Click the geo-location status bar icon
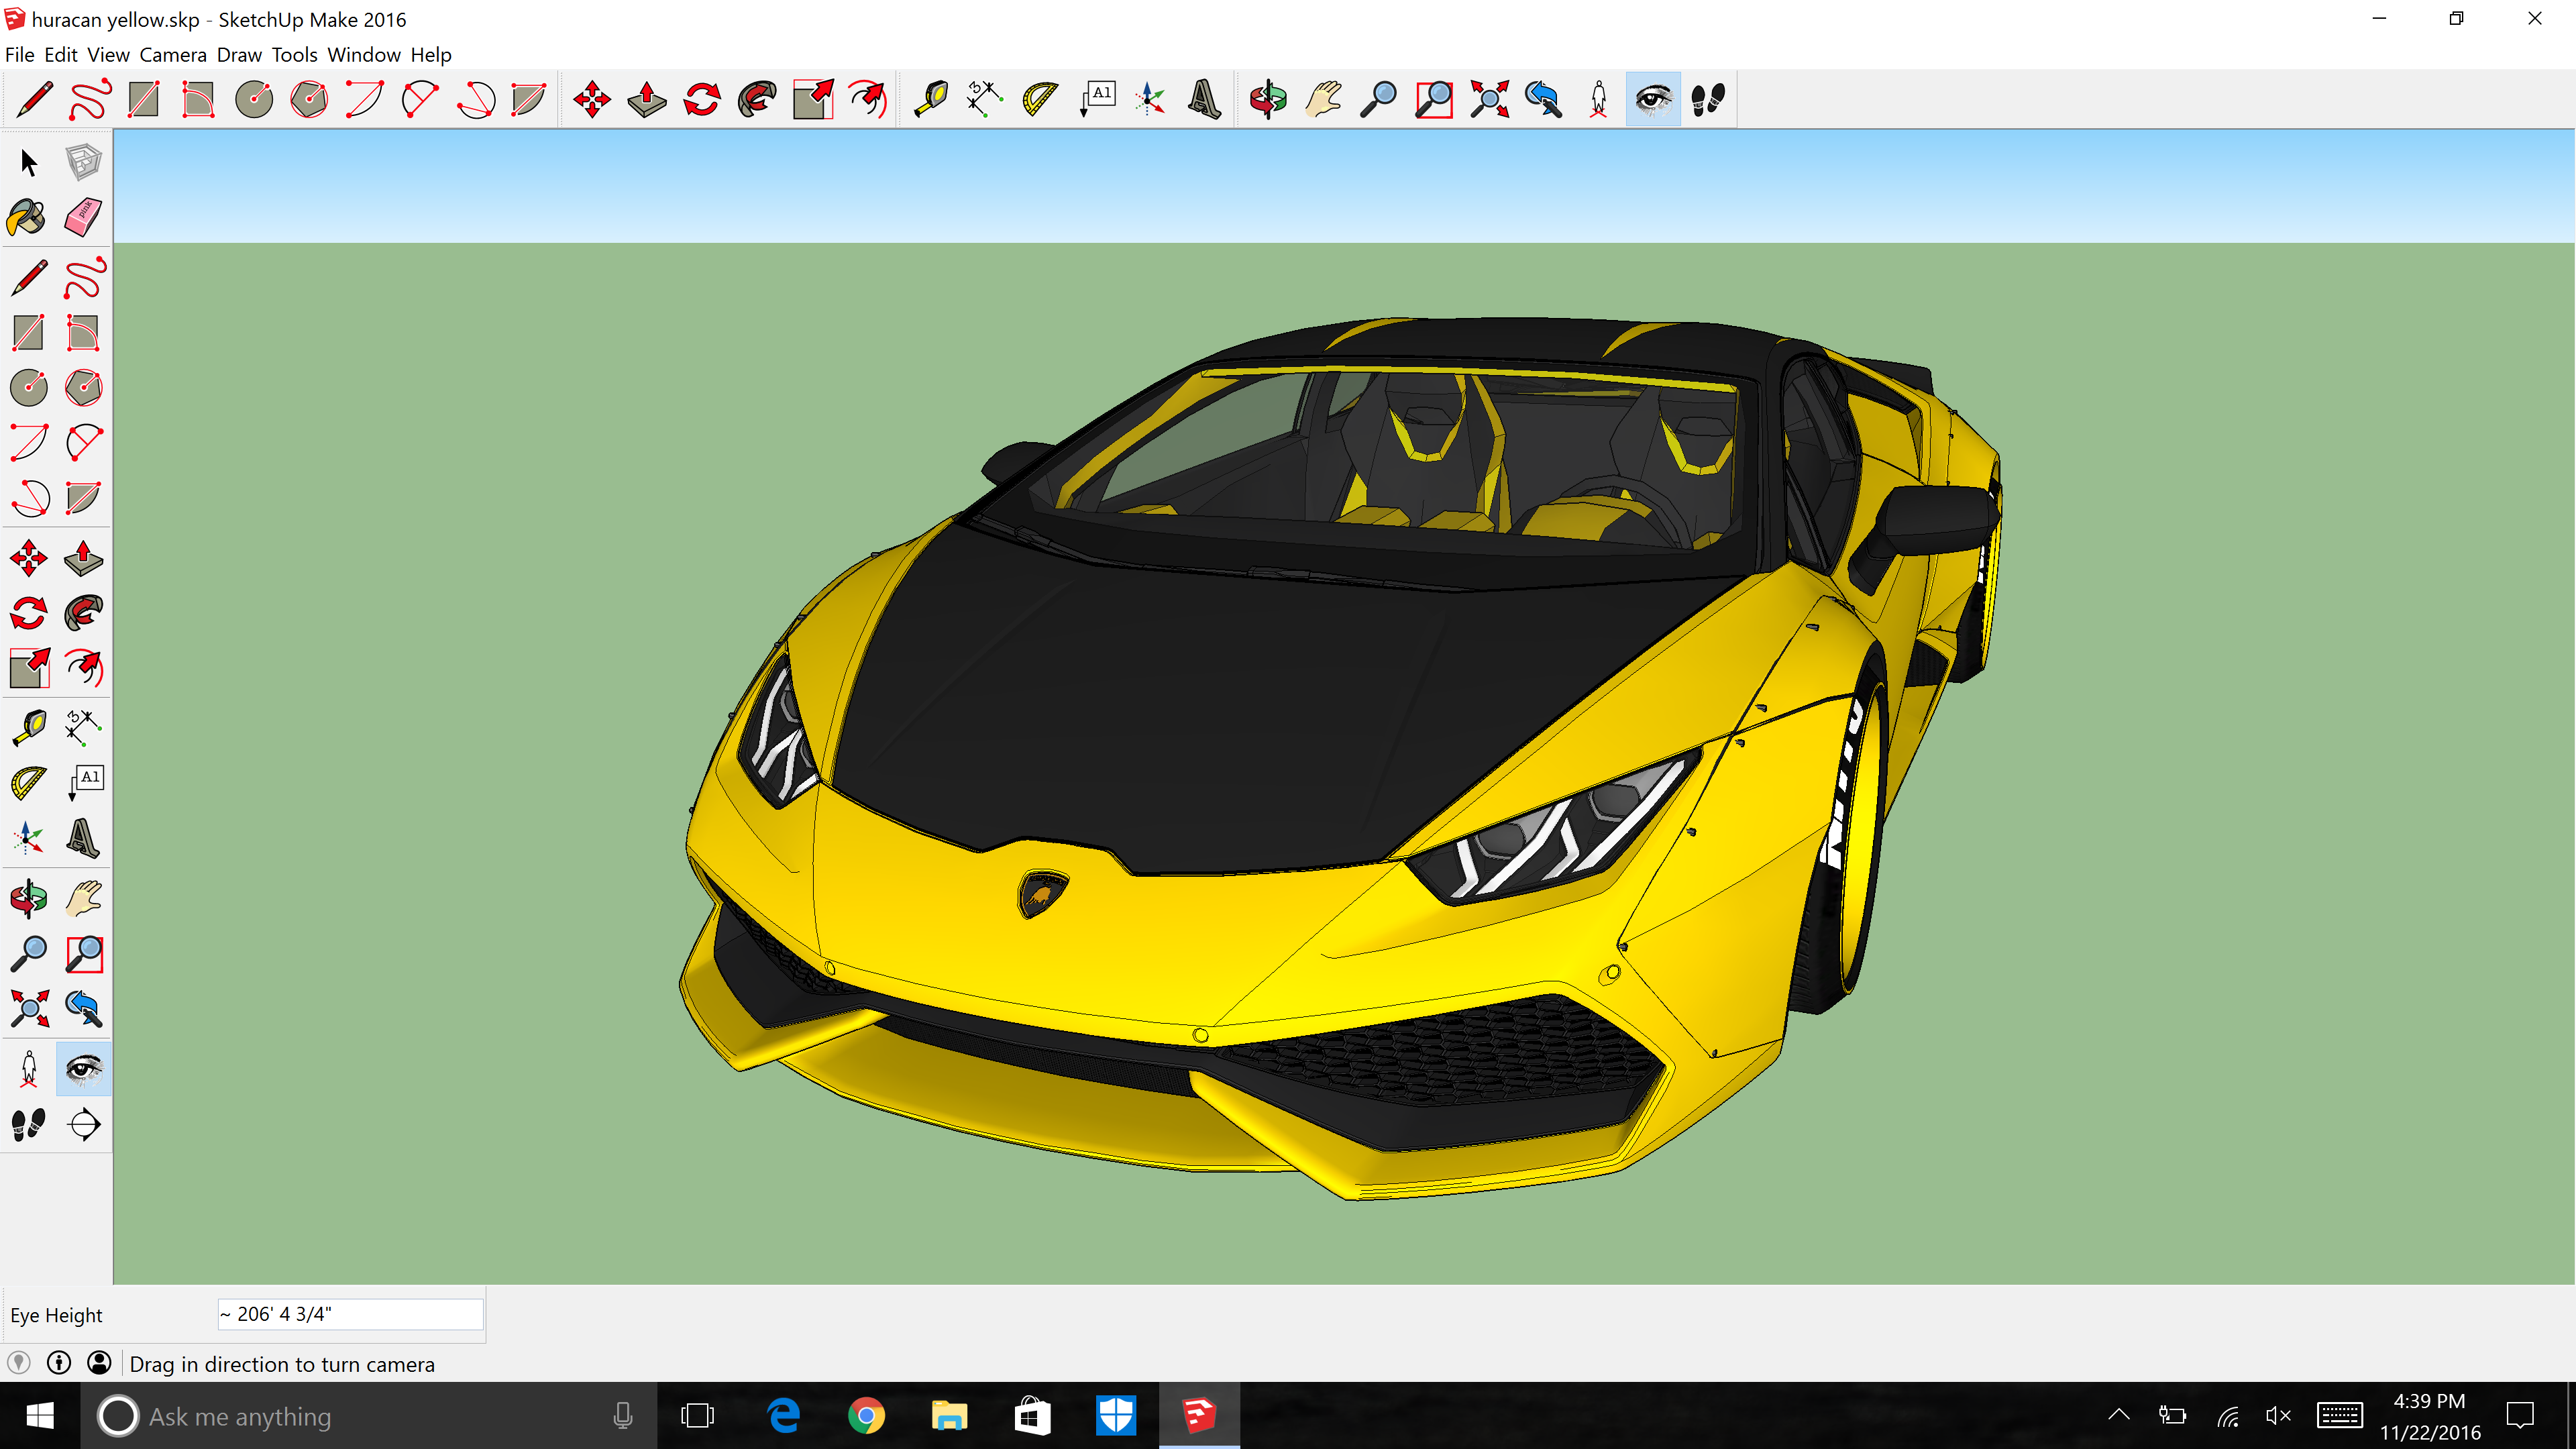 coord(18,1363)
